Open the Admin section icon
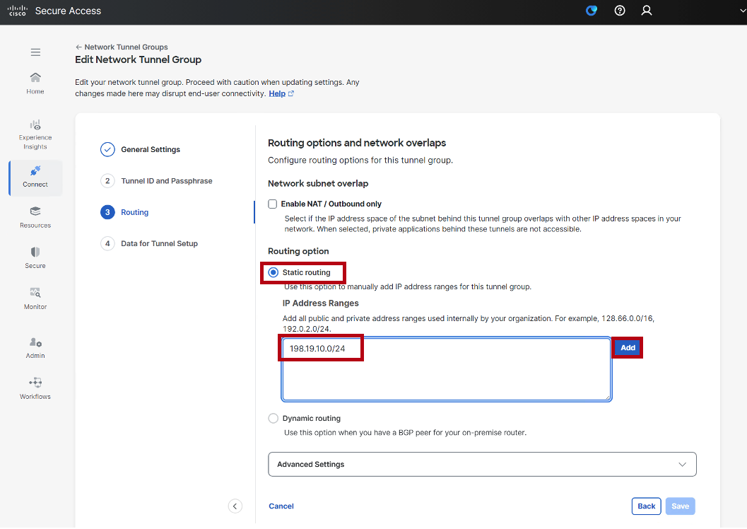747x529 pixels. tap(35, 346)
